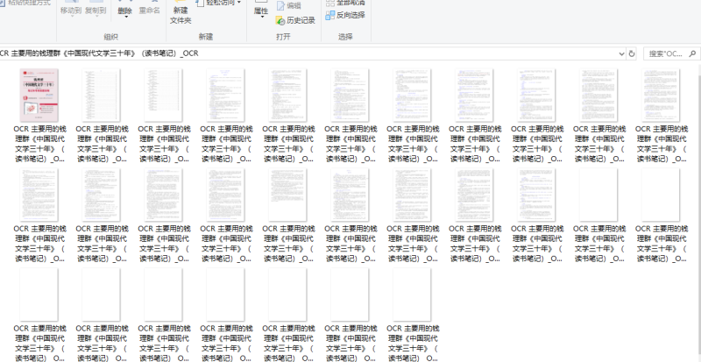Open 历史记录 (History)
The image size is (701, 362).
[295, 20]
